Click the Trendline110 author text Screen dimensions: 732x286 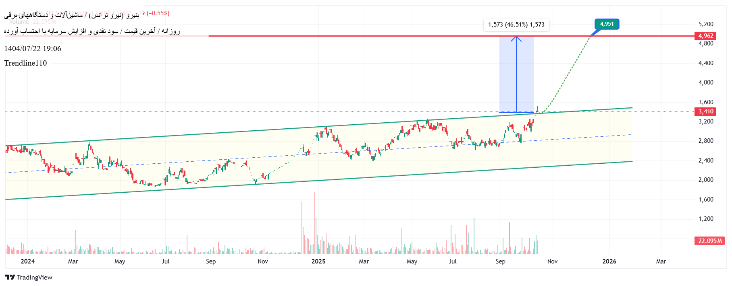pos(25,63)
